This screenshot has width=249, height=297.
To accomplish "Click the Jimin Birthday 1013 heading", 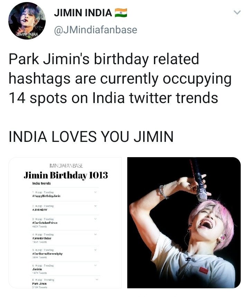I will pos(66,175).
